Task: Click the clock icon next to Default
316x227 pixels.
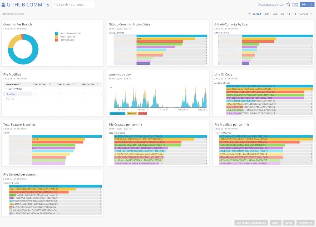Action: (x=250, y=14)
